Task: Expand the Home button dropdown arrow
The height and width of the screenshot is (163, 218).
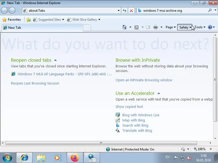Action: click(130, 27)
